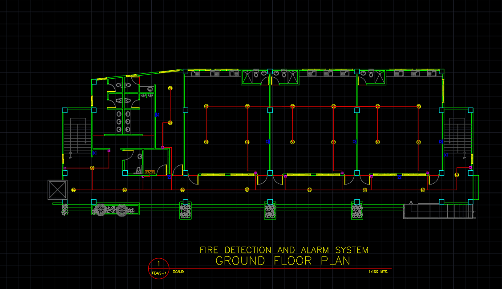Click the SCALE: label
The image size is (502, 289).
[x=178, y=272]
